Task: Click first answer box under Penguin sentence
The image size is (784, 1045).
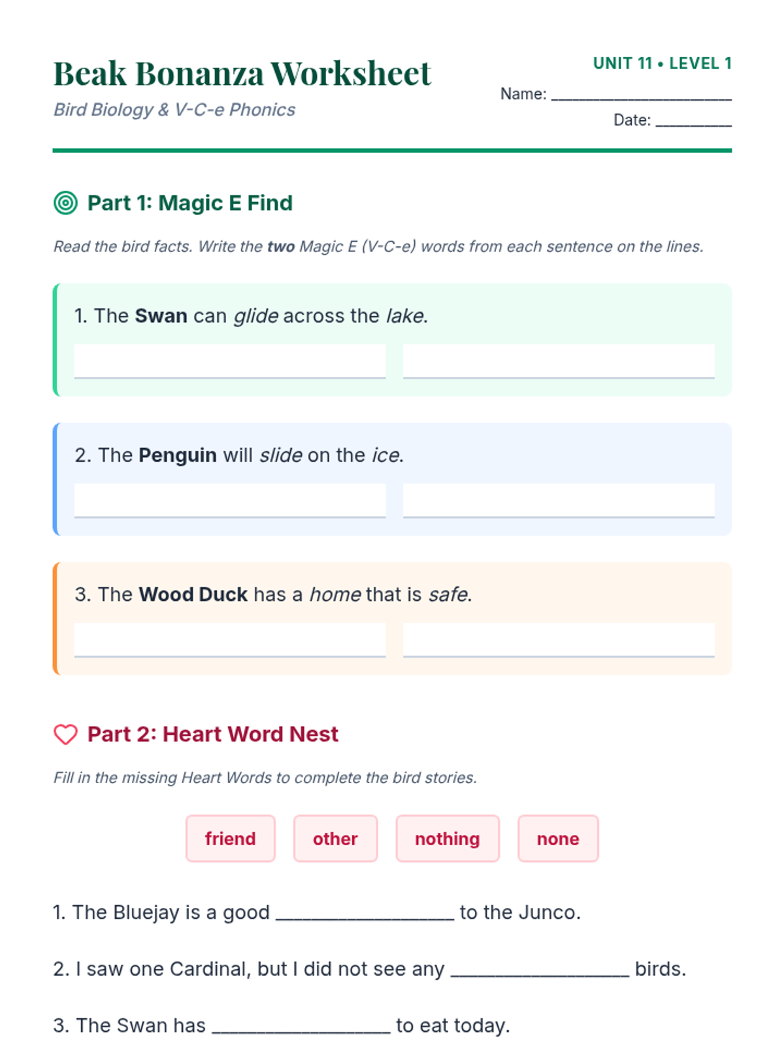Action: tap(230, 500)
